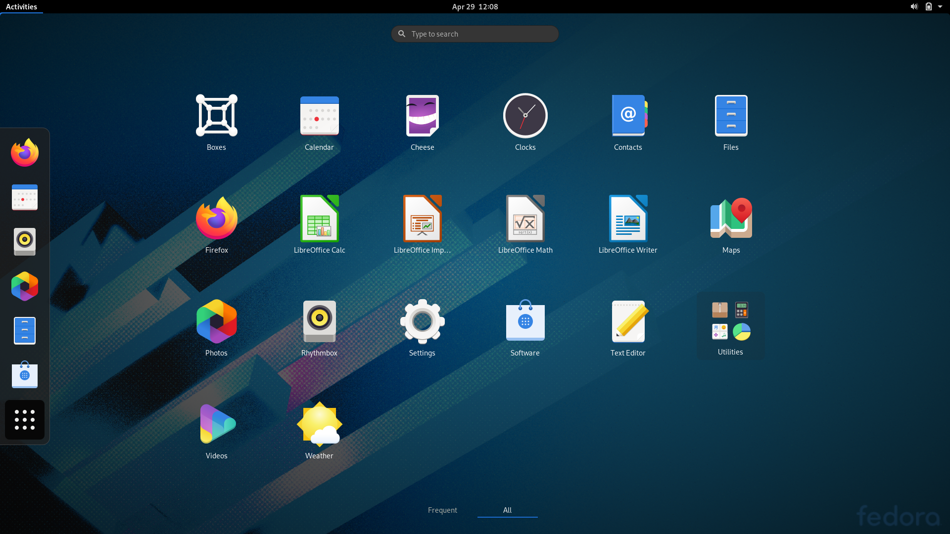Screen dimensions: 950x534
Task: Open LibreOffice Math
Action: coord(525,225)
